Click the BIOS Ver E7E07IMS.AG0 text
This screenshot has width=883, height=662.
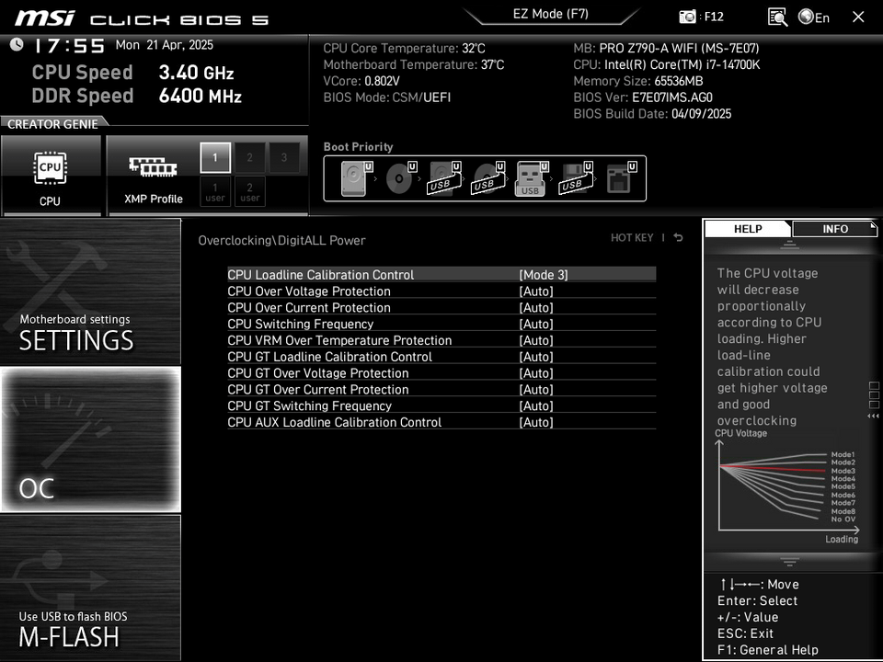click(x=643, y=97)
